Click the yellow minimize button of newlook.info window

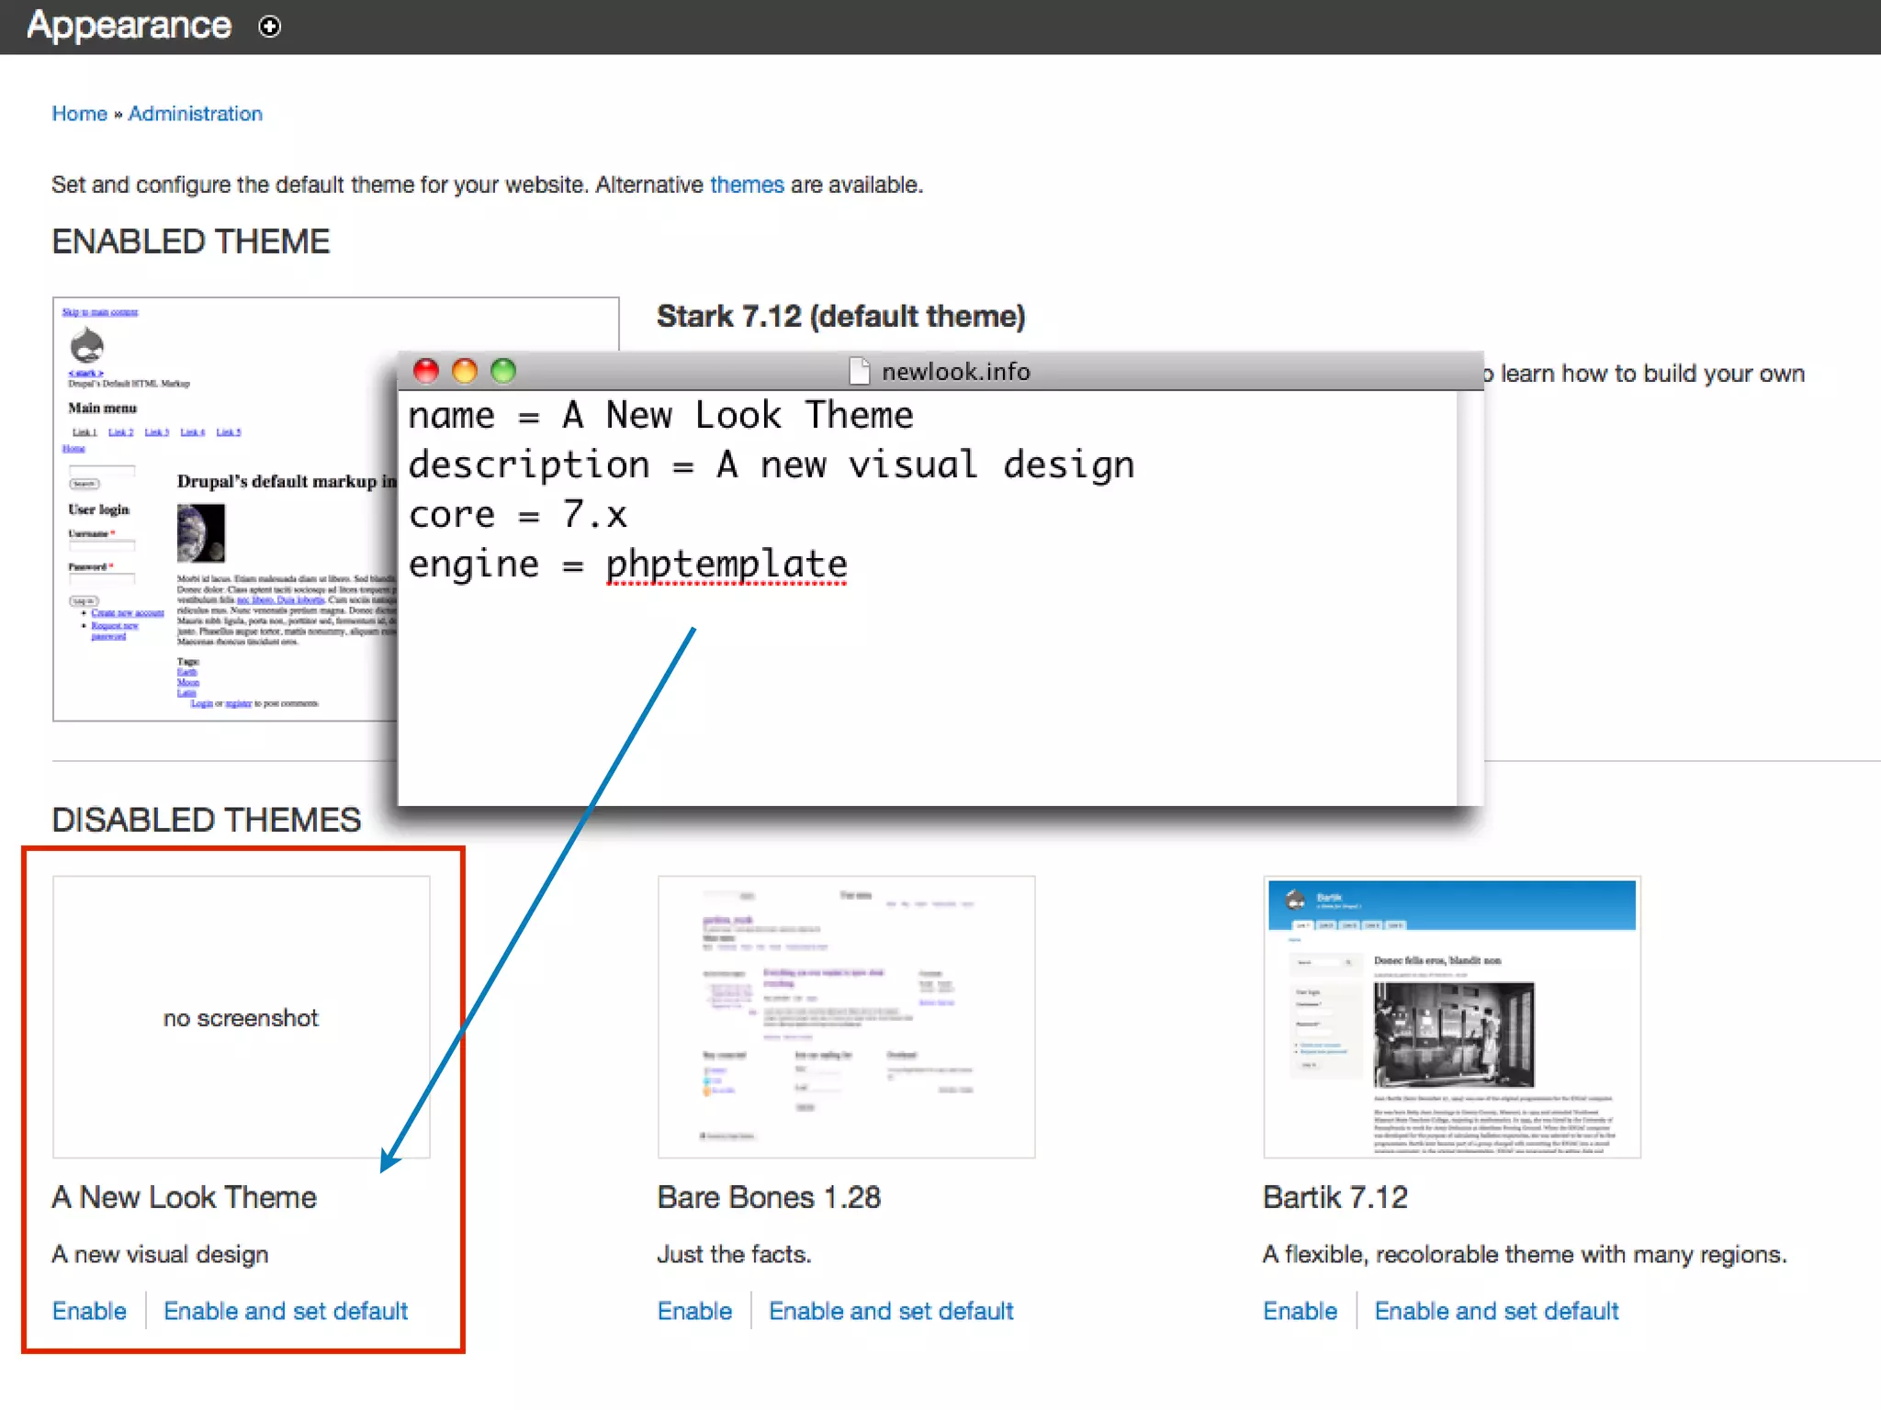point(465,371)
